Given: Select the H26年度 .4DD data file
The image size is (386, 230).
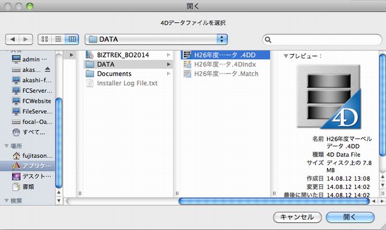Looking at the screenshot, I should [x=225, y=55].
